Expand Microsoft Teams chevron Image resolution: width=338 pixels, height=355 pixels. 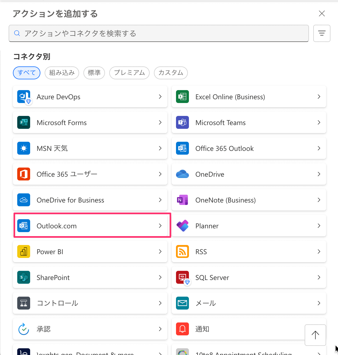319,123
